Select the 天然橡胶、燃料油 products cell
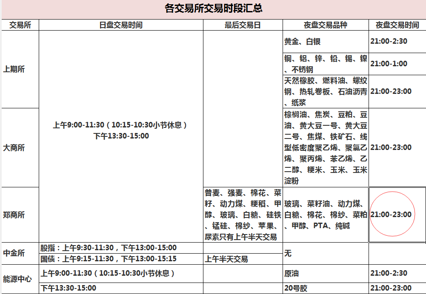This screenshot has width=426, height=294. [x=326, y=92]
